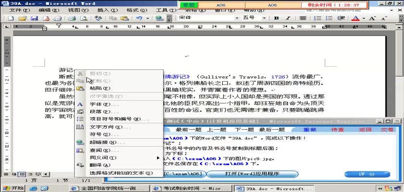Undo the last action with the arrow icon
This screenshot has width=404, height=192.
tap(139, 18)
